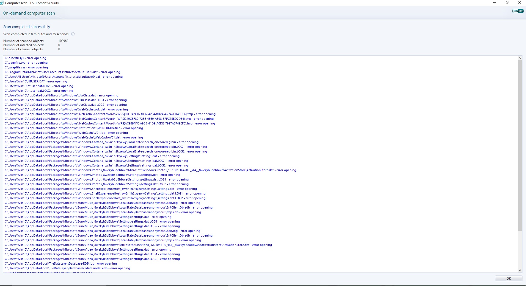The width and height of the screenshot is (526, 286).
Task: Click the ESET logo in the header
Action: pos(518,11)
